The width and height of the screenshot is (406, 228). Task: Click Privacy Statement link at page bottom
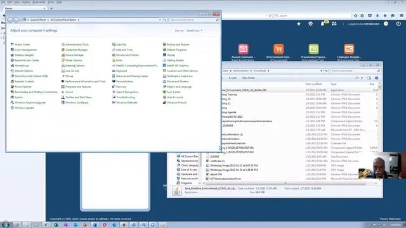[390, 219]
